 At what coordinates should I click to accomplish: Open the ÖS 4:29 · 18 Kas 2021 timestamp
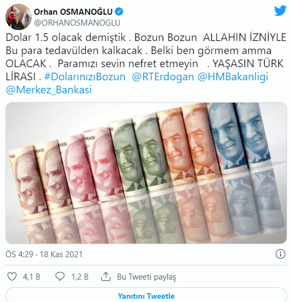44,254
